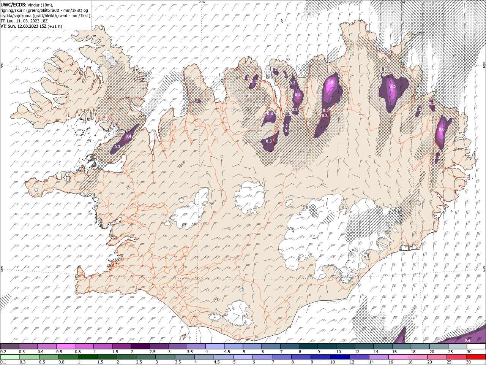Click the snow legend swatch for 0.2–0.3 range
Viewport: 486px width, 365px height.
[x=9, y=346]
